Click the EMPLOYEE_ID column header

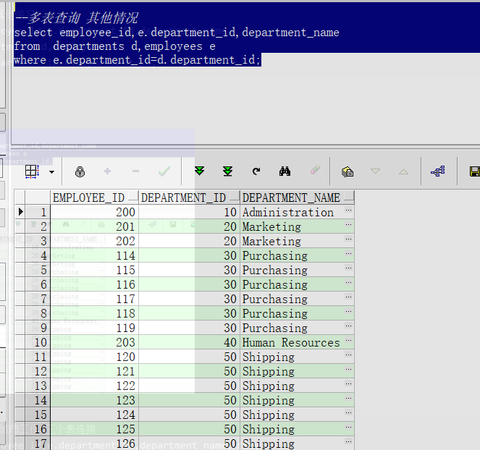[94, 198]
